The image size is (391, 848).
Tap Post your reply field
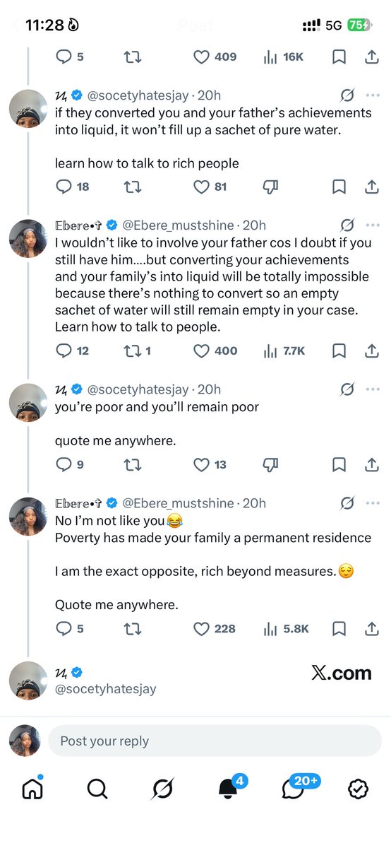(x=215, y=741)
